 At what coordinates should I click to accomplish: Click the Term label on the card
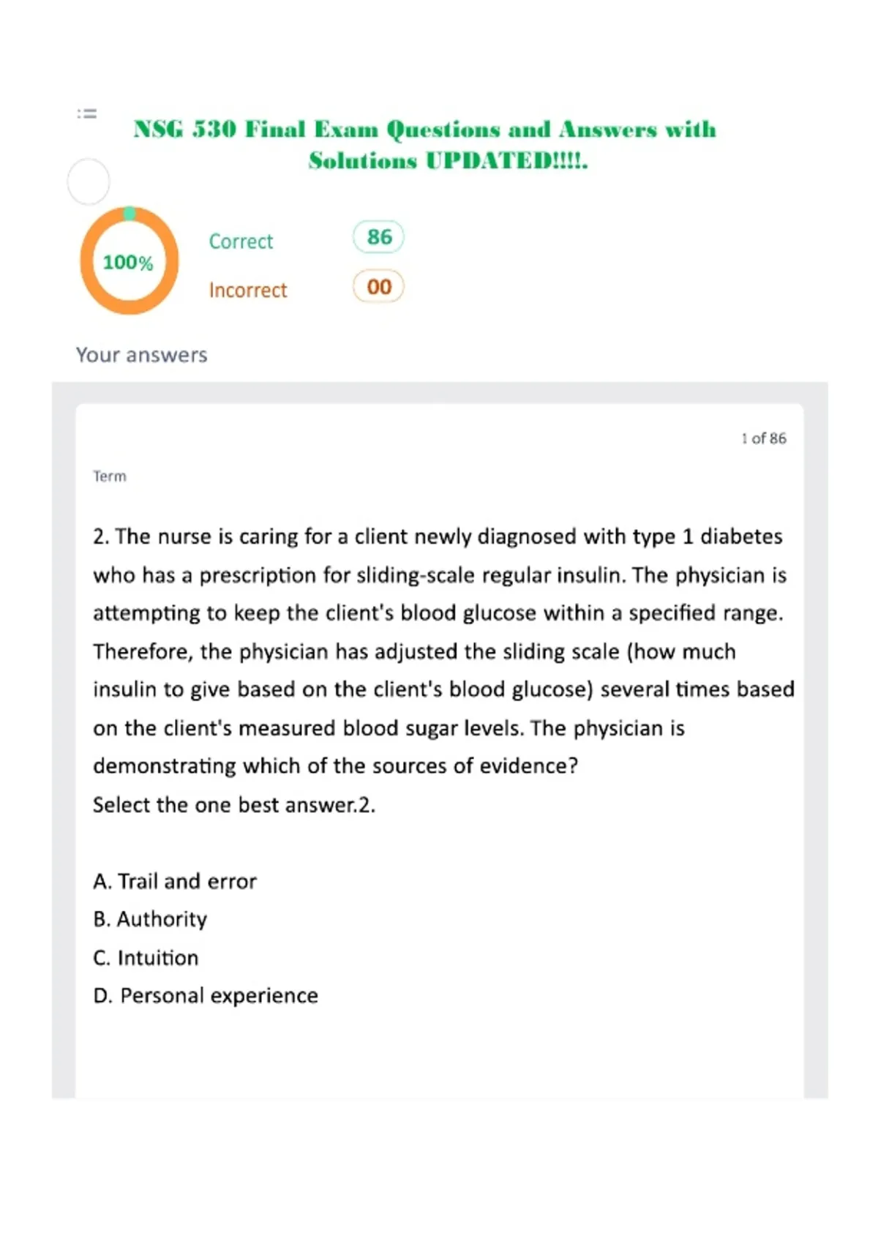[x=110, y=476]
